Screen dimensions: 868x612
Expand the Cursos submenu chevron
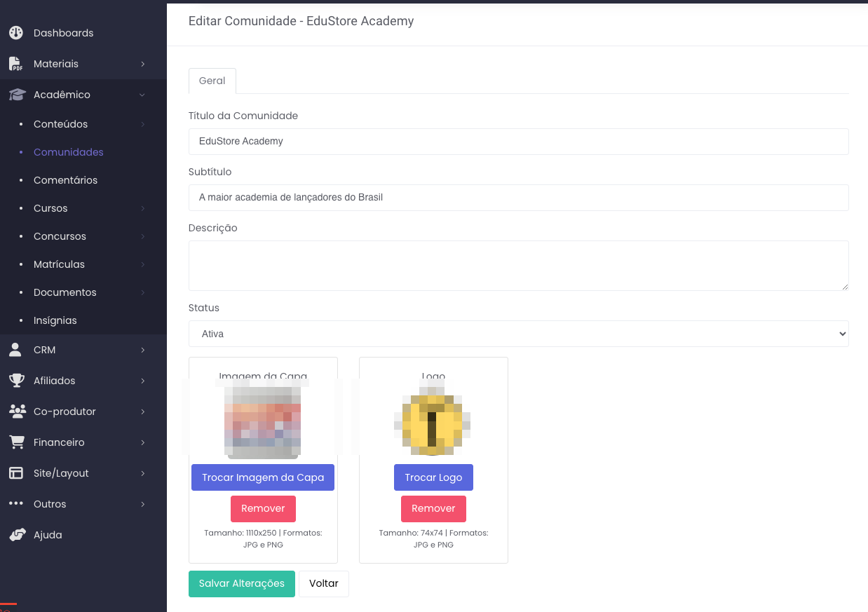coord(142,208)
